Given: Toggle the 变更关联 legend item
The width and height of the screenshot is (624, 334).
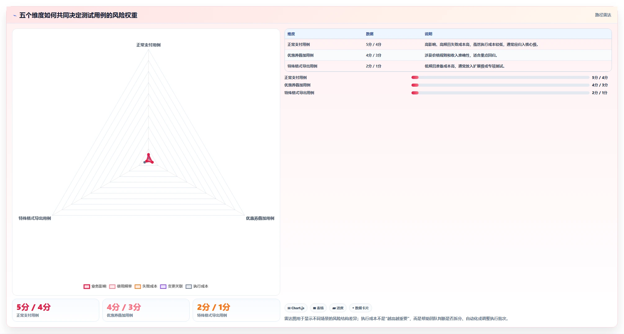Looking at the screenshot, I should 171,286.
